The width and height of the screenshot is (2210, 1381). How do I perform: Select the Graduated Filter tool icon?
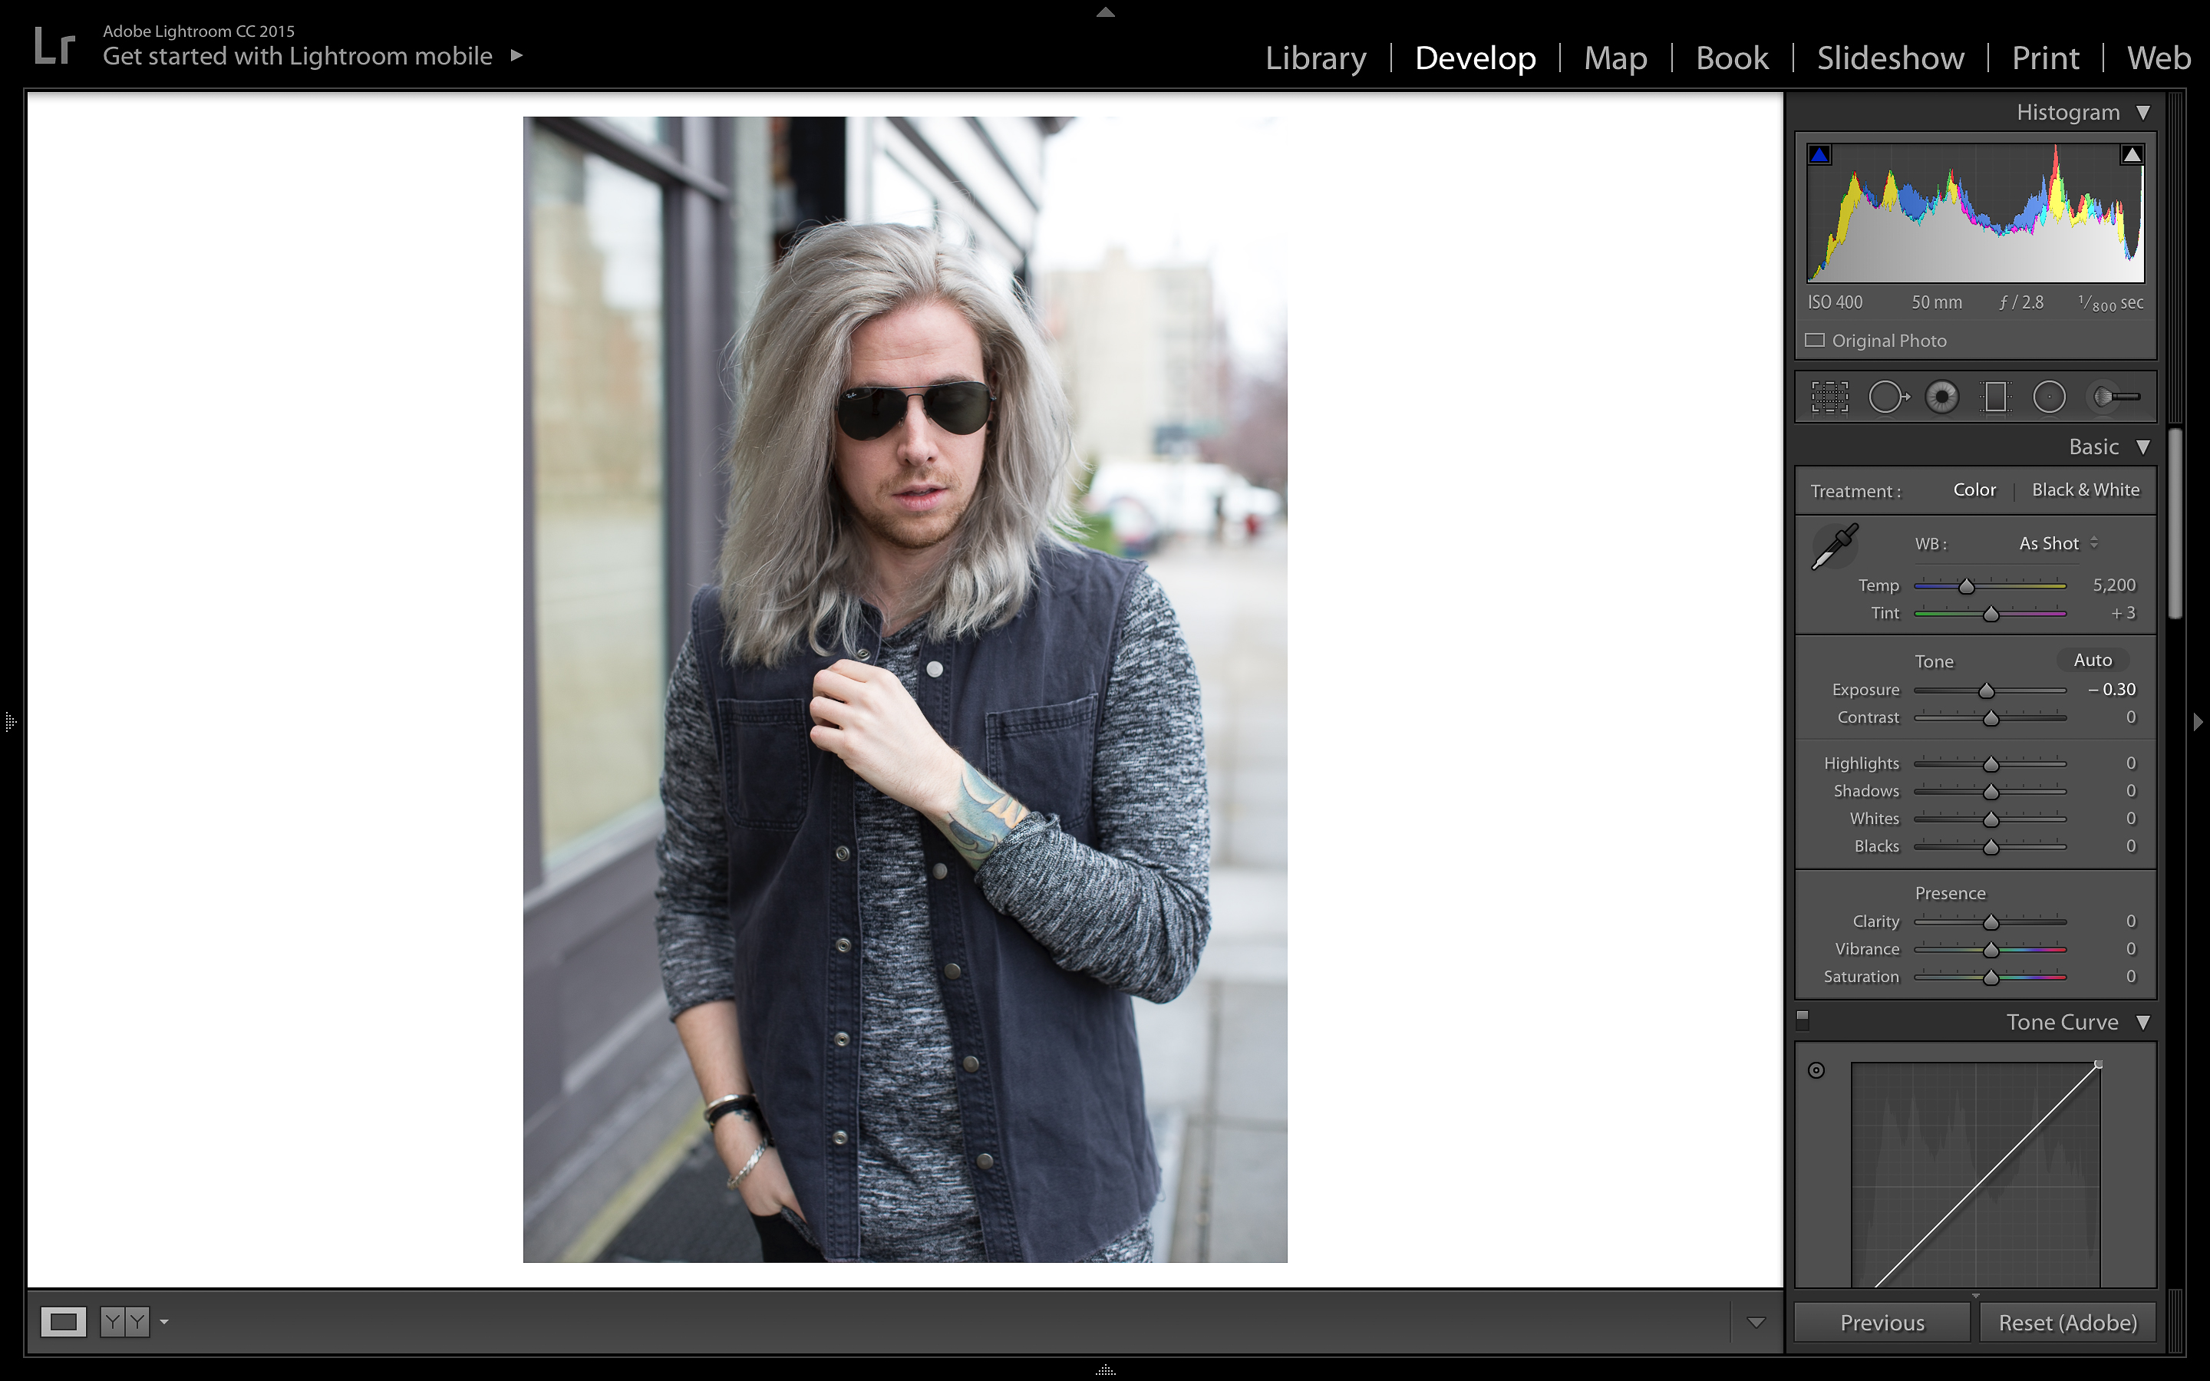click(1995, 396)
